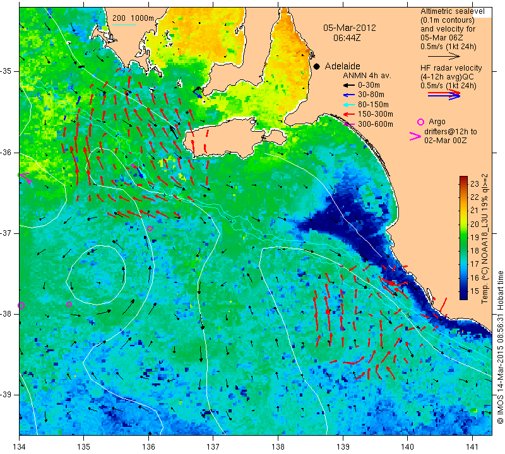Click the '150-300m' depth label
Viewport: 505px width, 454px height.
(x=375, y=114)
